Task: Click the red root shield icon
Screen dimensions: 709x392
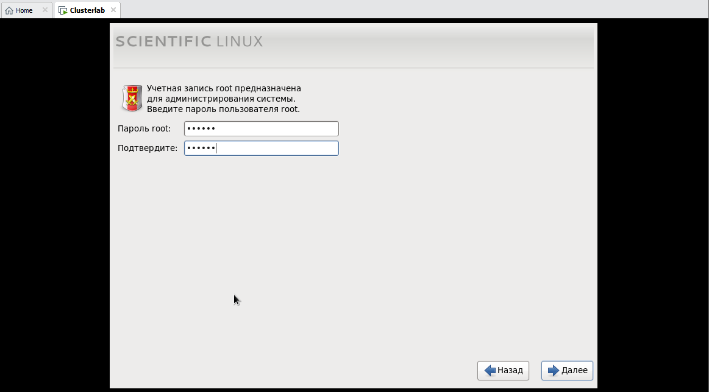Action: coord(132,98)
